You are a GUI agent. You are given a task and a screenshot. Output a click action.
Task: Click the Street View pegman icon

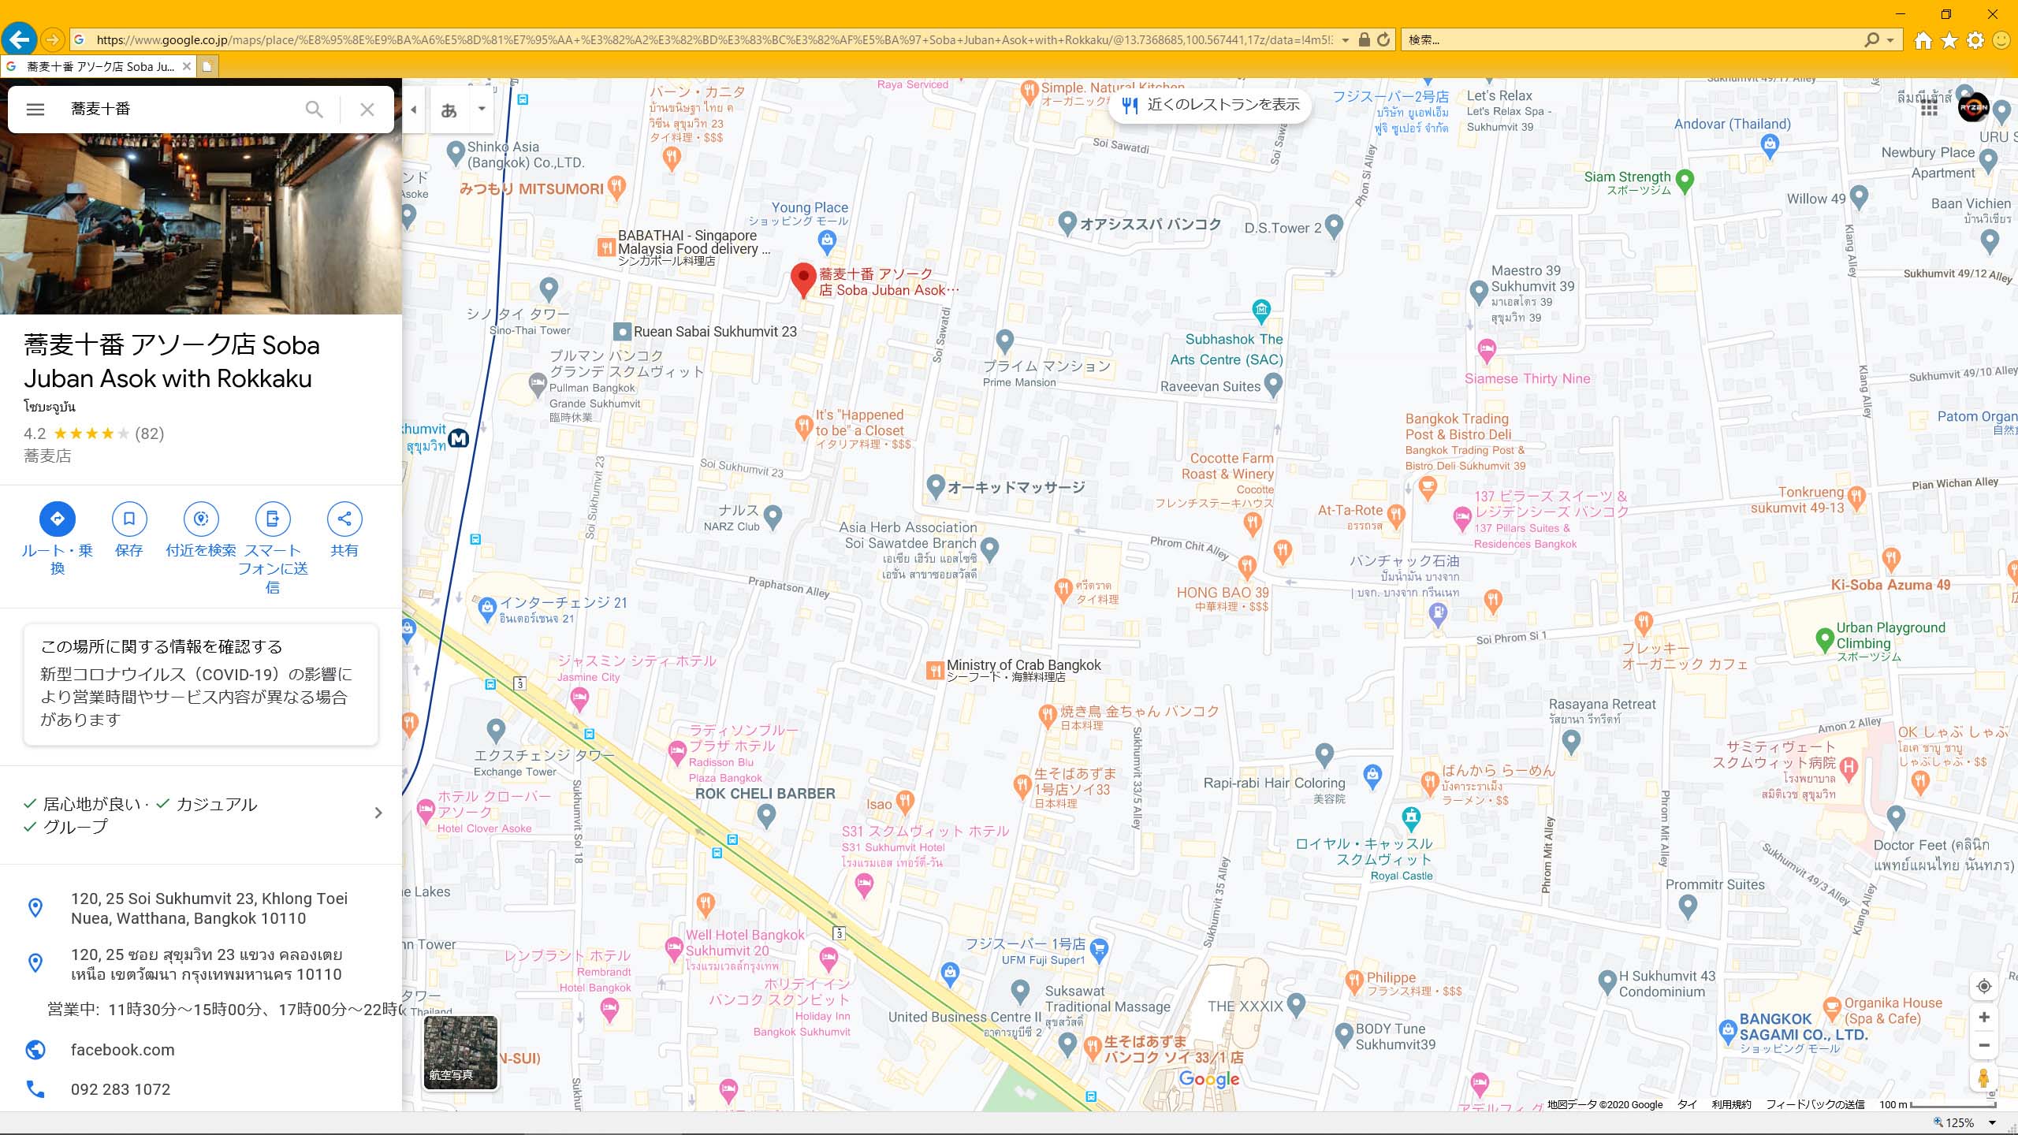pos(1984,1078)
